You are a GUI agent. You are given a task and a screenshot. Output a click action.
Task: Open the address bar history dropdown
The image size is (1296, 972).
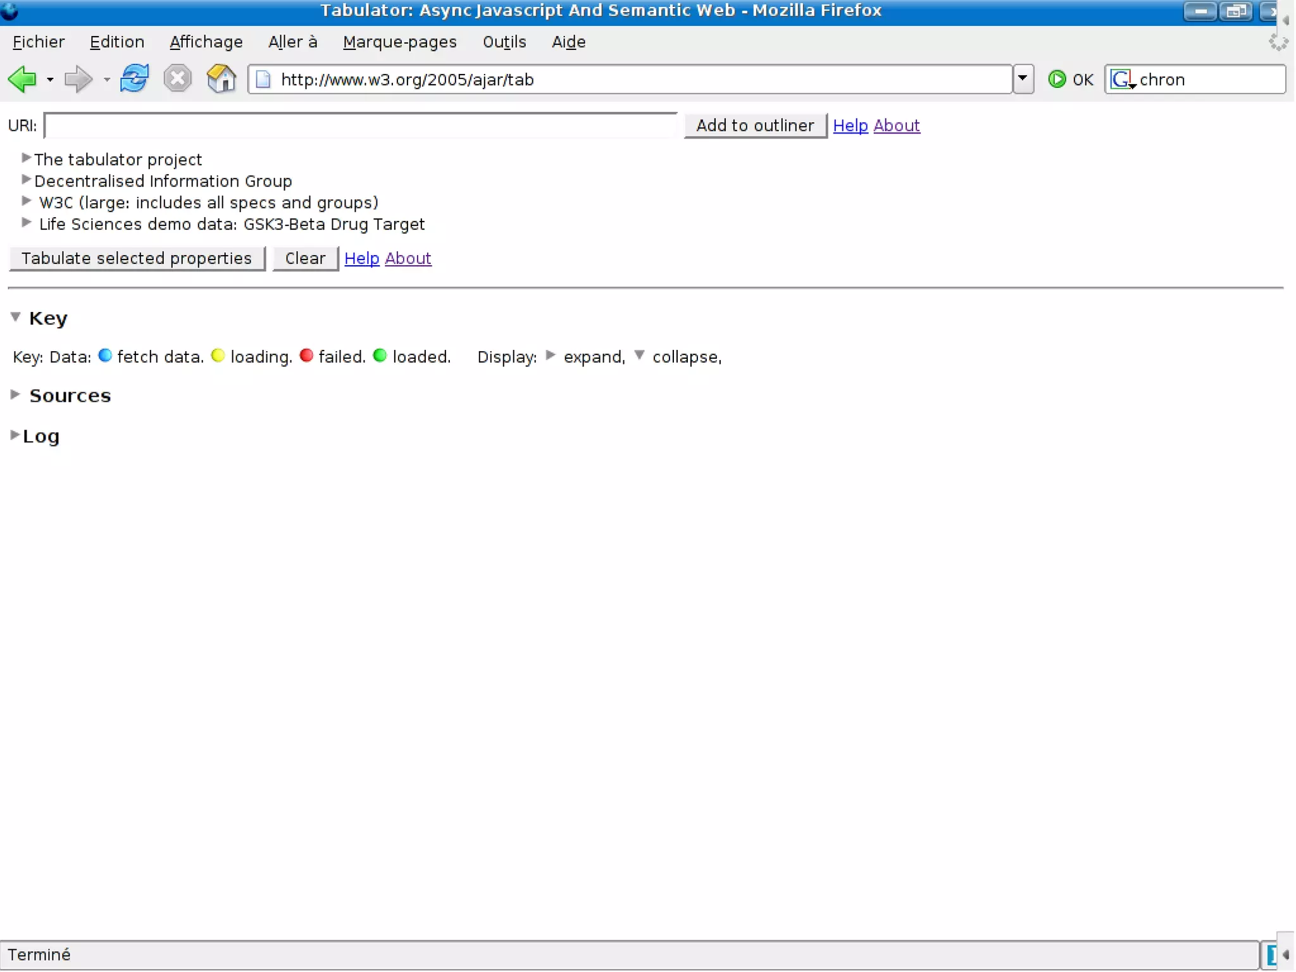(1023, 79)
